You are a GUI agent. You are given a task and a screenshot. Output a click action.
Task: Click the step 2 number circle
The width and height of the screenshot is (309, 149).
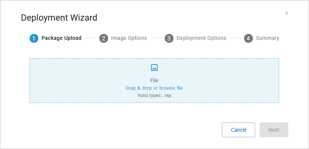click(x=104, y=38)
